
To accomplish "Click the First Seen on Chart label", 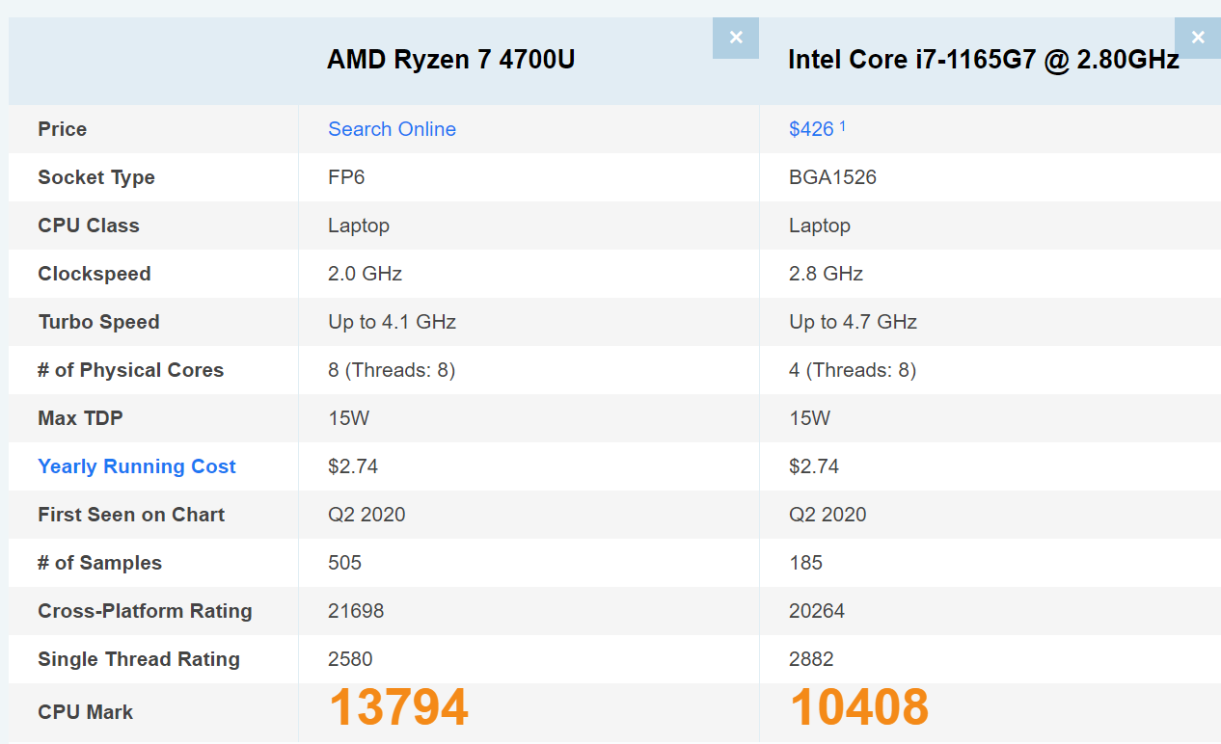I will (131, 515).
